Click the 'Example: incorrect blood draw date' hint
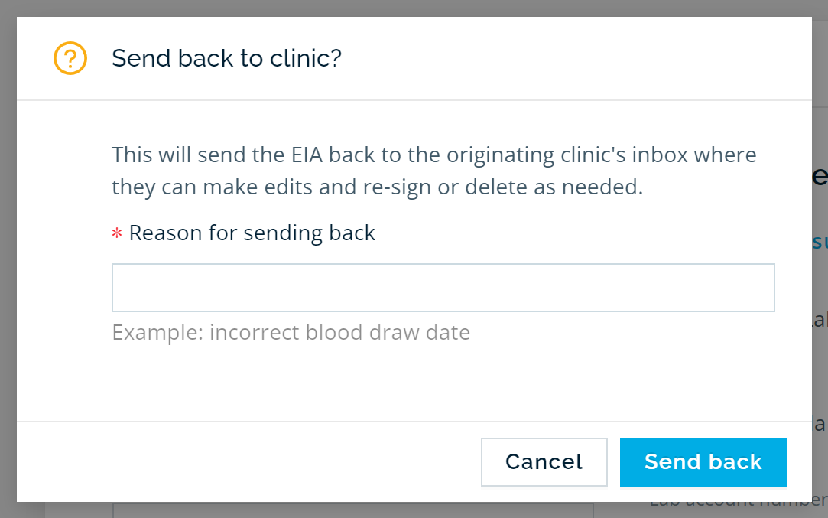The image size is (828, 518). (x=291, y=333)
